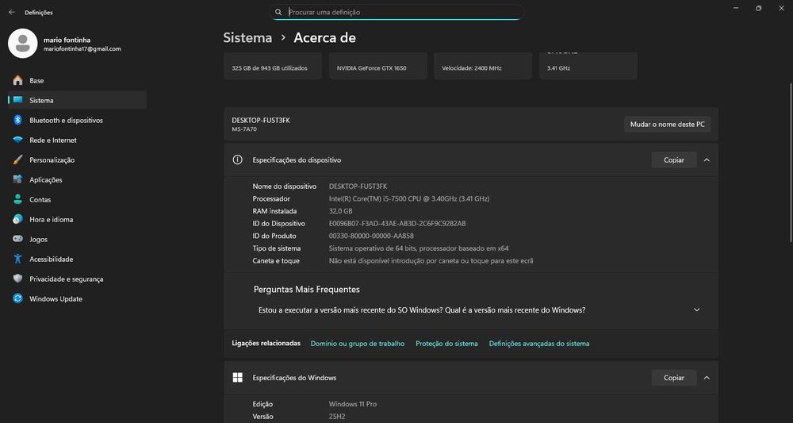Screen dimensions: 793x423
Task: Click the user profile avatar picture
Action: pyautogui.click(x=23, y=44)
